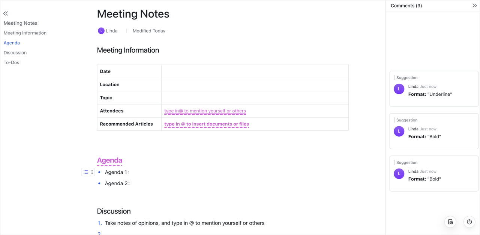This screenshot has width=480, height=235.
Task: Click Modified Today next to Linda's name
Action: click(x=149, y=31)
